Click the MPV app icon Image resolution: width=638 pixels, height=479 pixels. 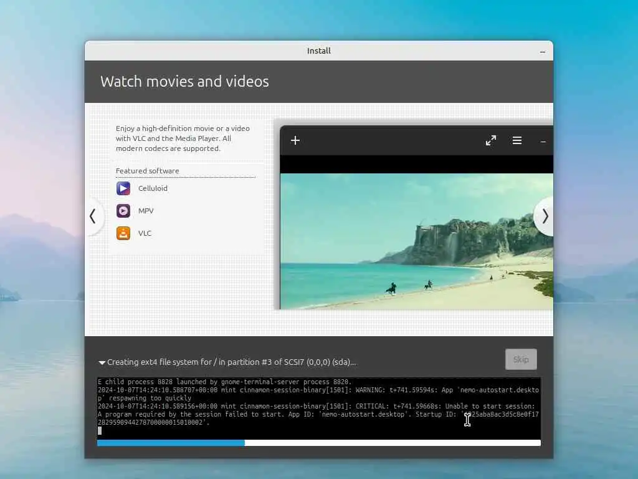pyautogui.click(x=123, y=211)
